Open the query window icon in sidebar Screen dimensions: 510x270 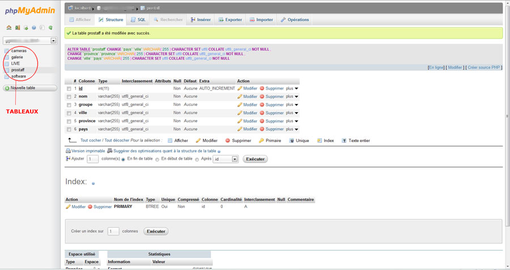[25, 28]
